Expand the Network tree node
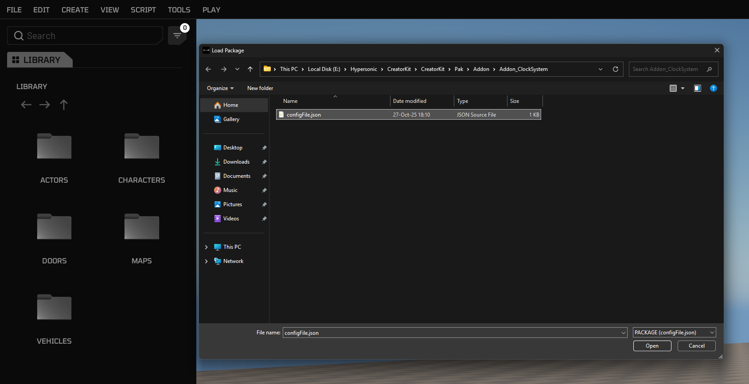The height and width of the screenshot is (384, 749). pyautogui.click(x=206, y=261)
